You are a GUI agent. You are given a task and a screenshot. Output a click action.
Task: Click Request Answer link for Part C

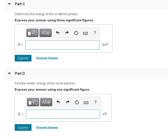[x=47, y=58]
